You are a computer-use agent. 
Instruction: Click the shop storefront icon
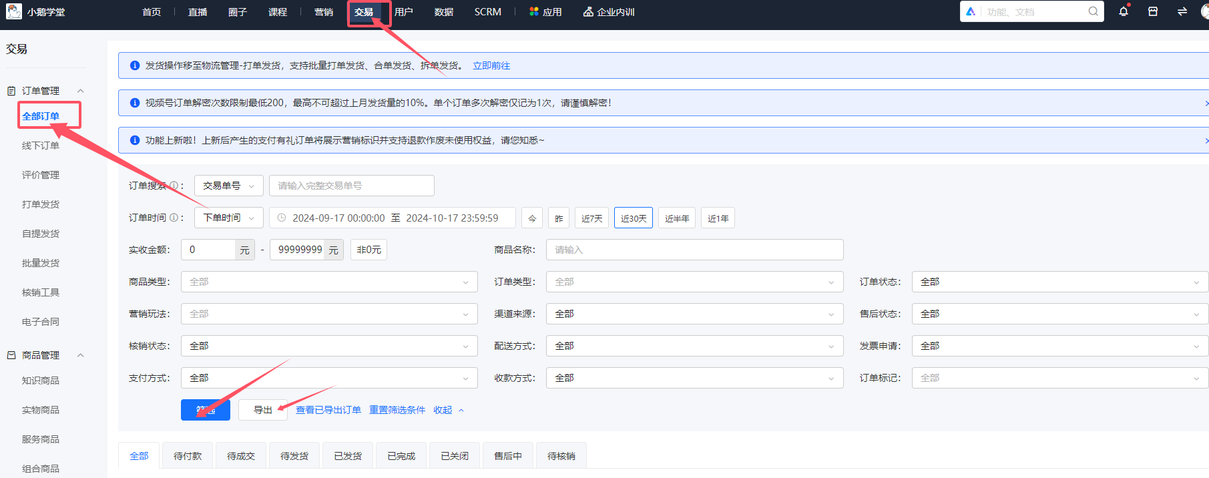pos(1153,11)
